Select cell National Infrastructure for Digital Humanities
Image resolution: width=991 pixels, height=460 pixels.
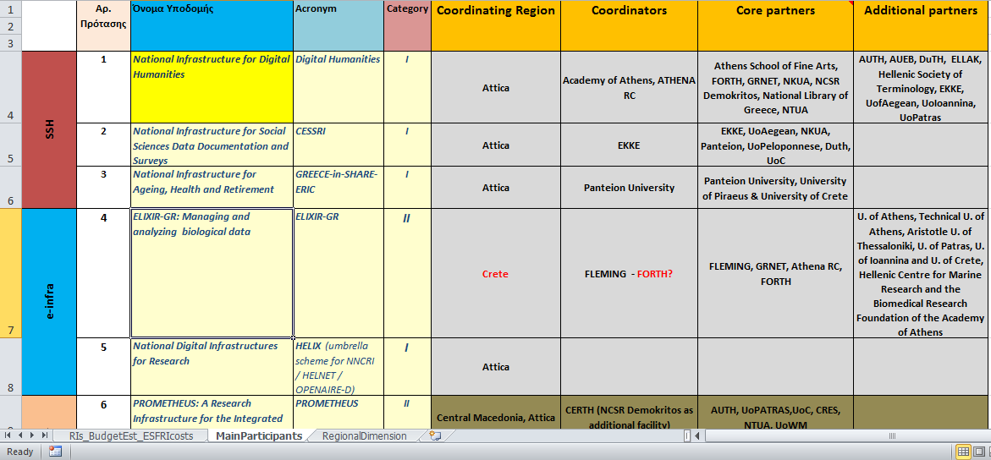pyautogui.click(x=212, y=87)
